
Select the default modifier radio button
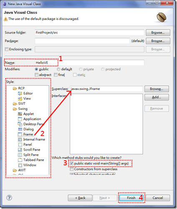[x=58, y=69]
